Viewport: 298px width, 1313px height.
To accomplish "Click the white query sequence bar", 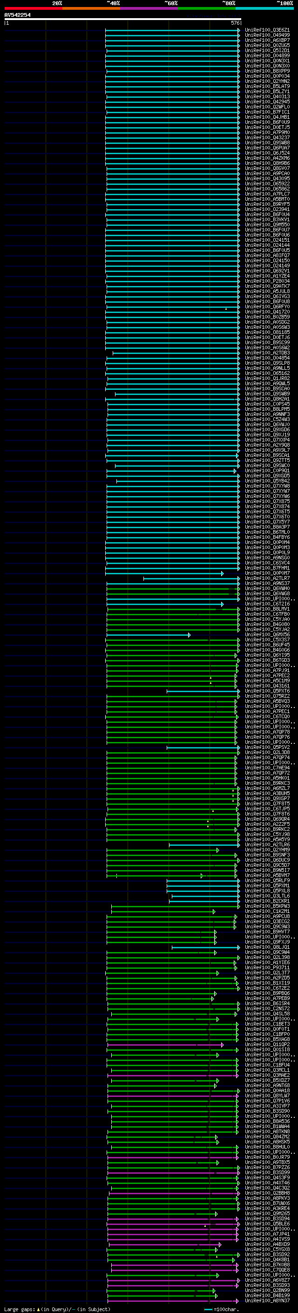I will [123, 19].
